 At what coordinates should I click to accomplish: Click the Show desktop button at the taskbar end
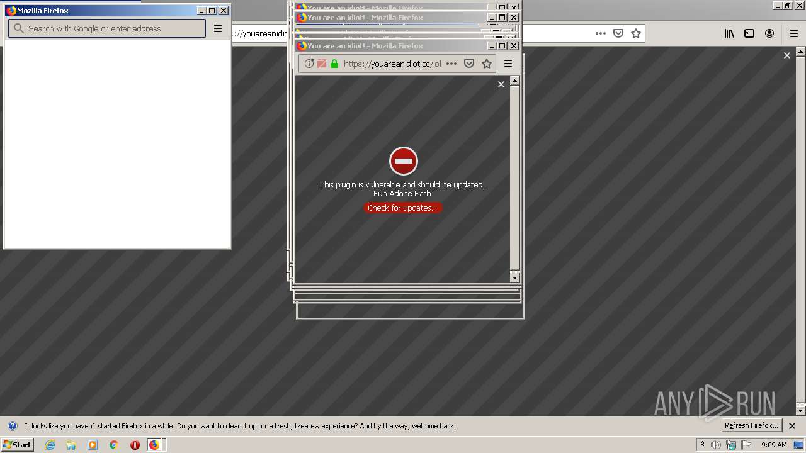click(799, 445)
